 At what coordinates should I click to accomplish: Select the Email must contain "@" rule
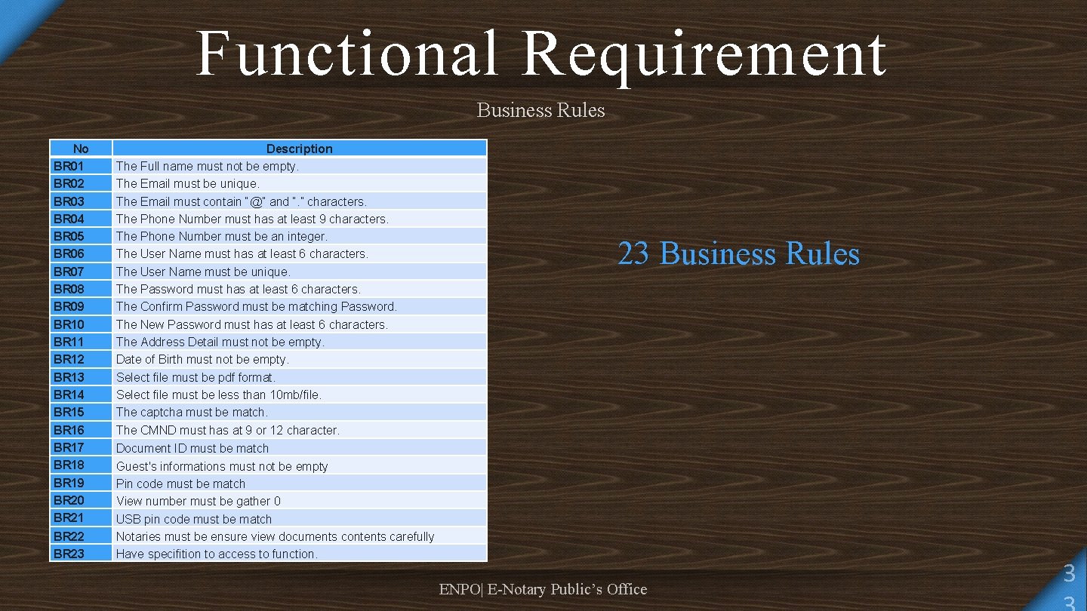click(x=300, y=201)
